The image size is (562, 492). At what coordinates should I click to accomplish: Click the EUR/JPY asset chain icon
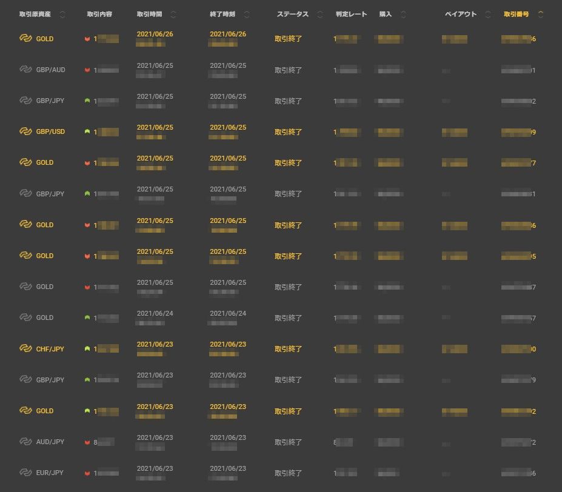(x=25, y=473)
